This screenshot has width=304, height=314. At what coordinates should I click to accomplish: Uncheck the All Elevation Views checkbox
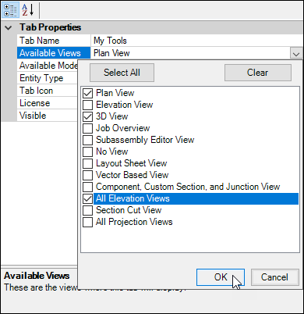(87, 199)
